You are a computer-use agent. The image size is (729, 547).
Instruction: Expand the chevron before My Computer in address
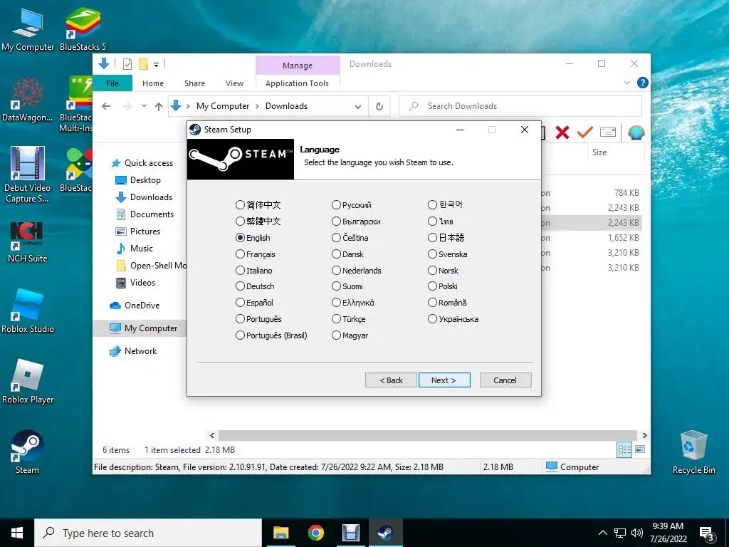188,107
